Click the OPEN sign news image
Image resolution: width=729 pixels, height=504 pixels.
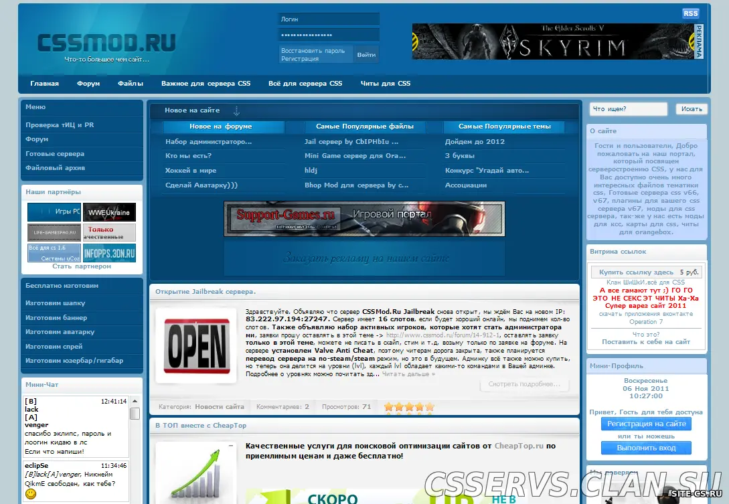[196, 345]
